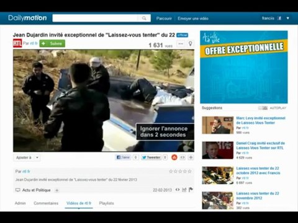Click the RTL channel logo

click(17, 43)
